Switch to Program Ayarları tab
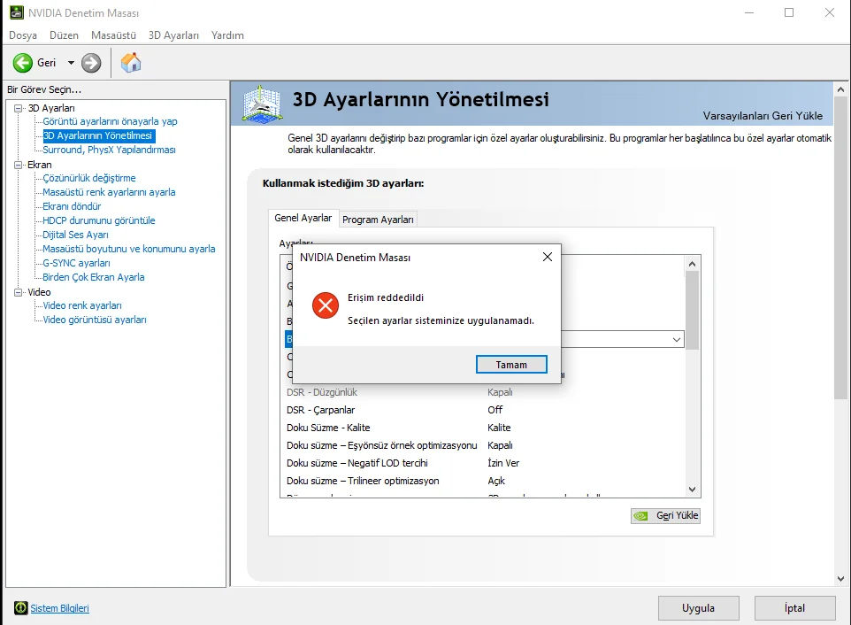The height and width of the screenshot is (625, 851). point(378,220)
